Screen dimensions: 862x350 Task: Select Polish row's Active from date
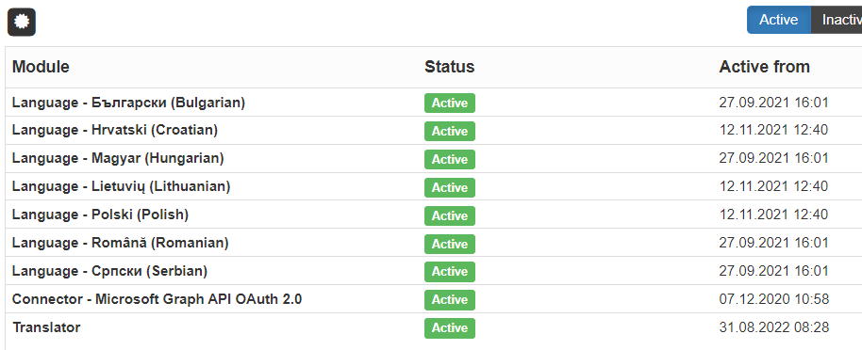773,215
